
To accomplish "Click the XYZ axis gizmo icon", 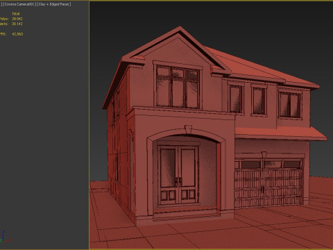I will [x=6, y=236].
